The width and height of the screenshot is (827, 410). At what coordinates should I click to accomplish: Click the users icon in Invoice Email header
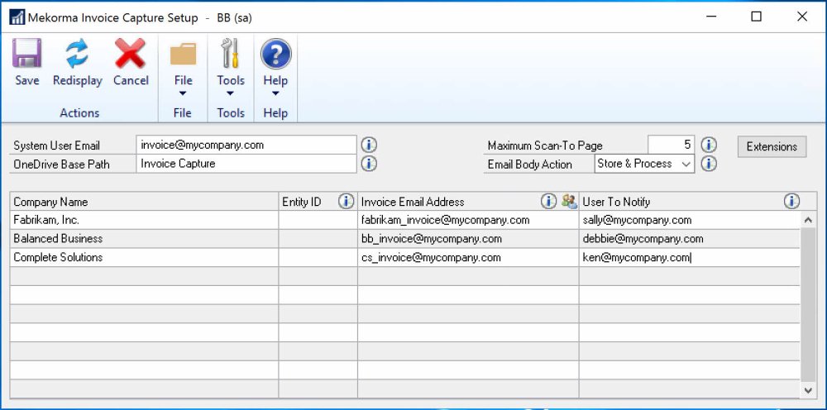[569, 202]
